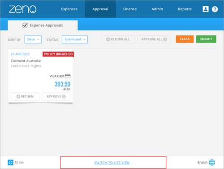Screen dimensions: 224x169
Task: Open the help question mark icon
Action: 215,9
